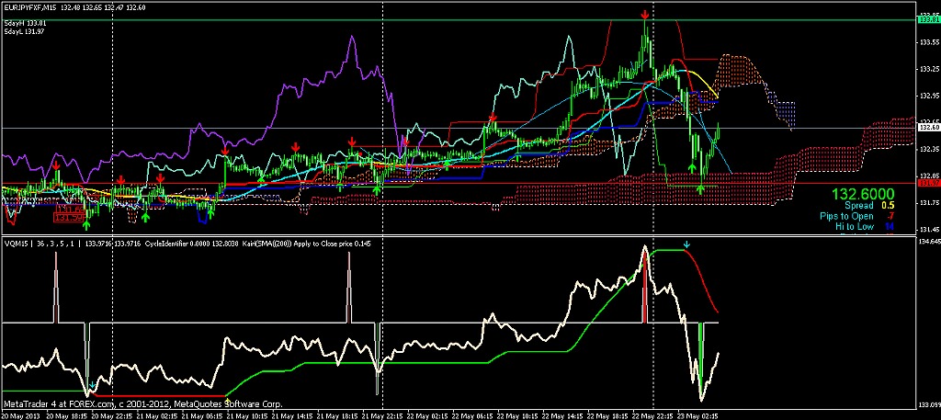Select the 5dayL 131.97 label
This screenshot has width=941, height=420.
[25, 31]
